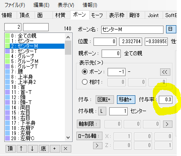This screenshot has height=156, width=181.
Task: Click the bone index field showing 2
Action: point(13,27)
